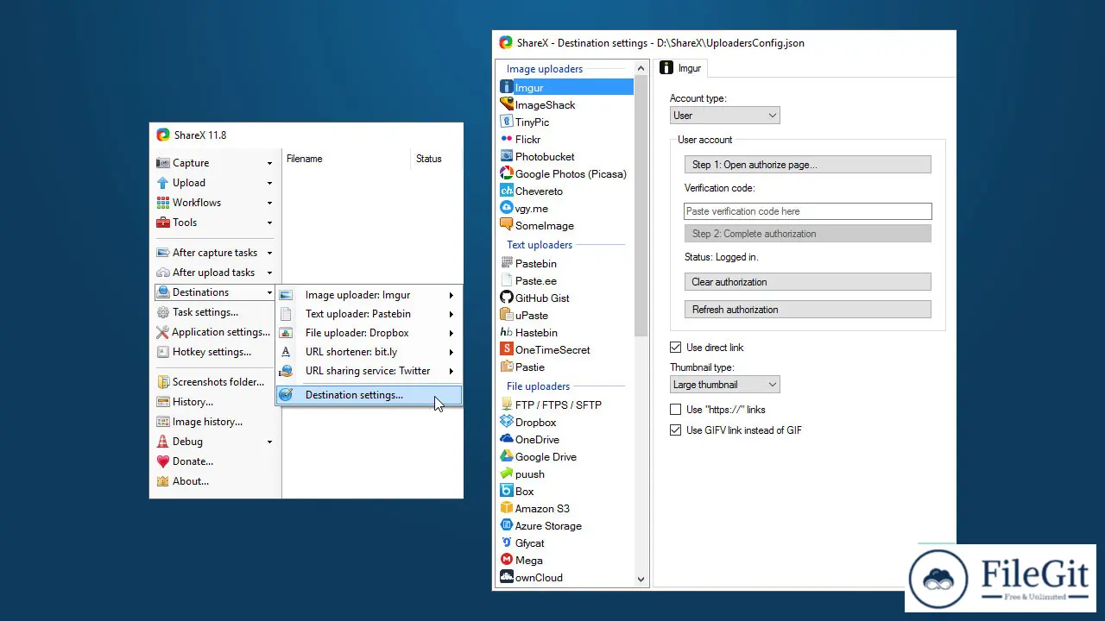This screenshot has height=621, width=1105.
Task: Click the Photobucket uploader icon
Action: 507,156
